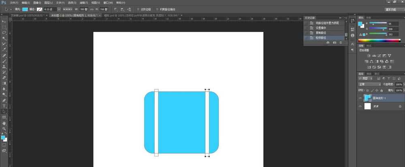Select the Lasso tool in toolbar

pyautogui.click(x=4, y=32)
